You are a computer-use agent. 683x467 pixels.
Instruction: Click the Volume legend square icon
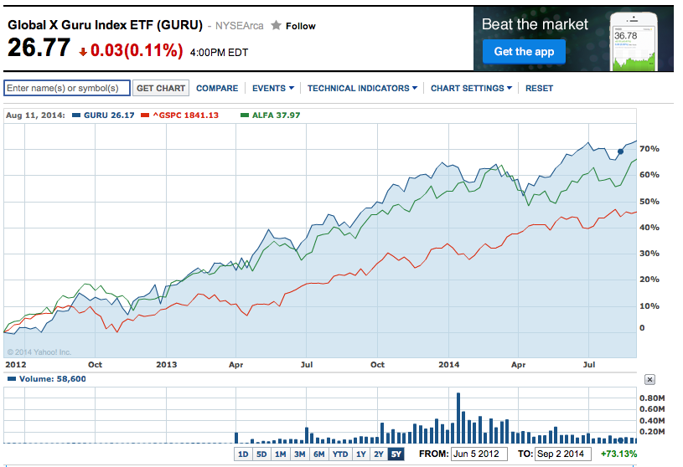pos(10,379)
